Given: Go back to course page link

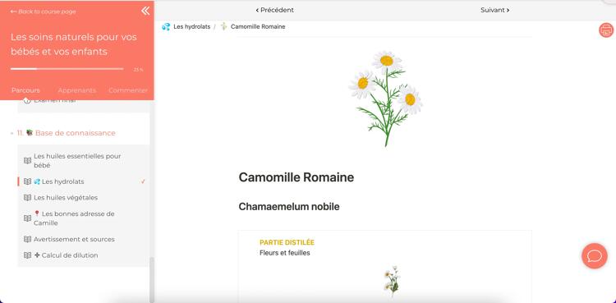Looking at the screenshot, I should tap(44, 11).
